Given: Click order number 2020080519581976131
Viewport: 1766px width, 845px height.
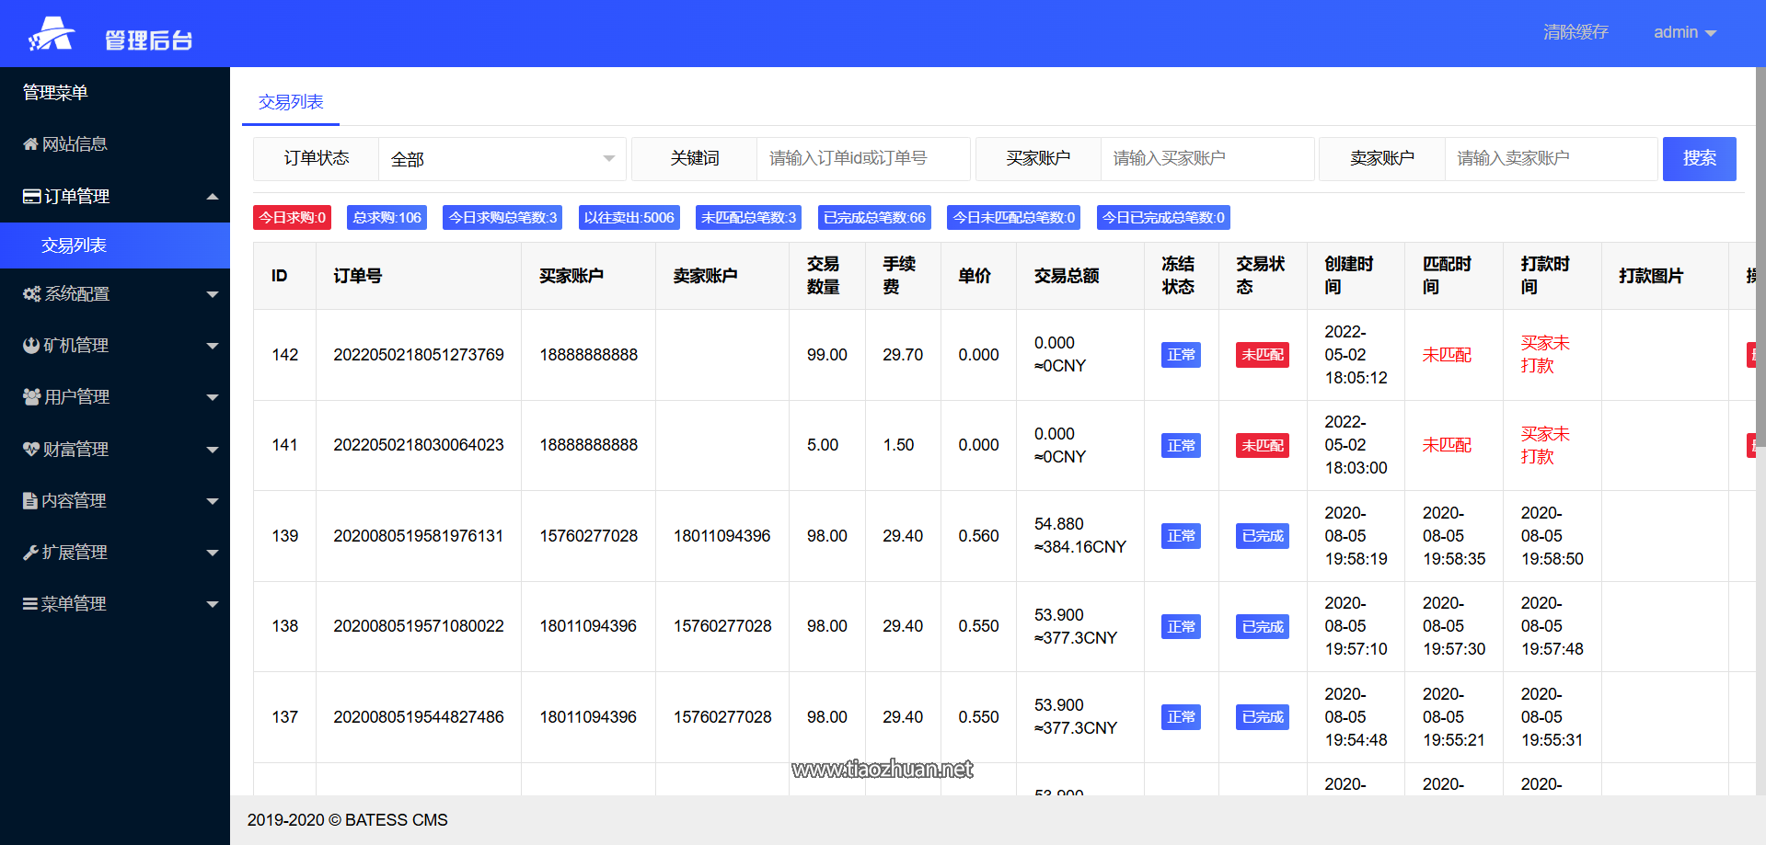Looking at the screenshot, I should click(419, 536).
